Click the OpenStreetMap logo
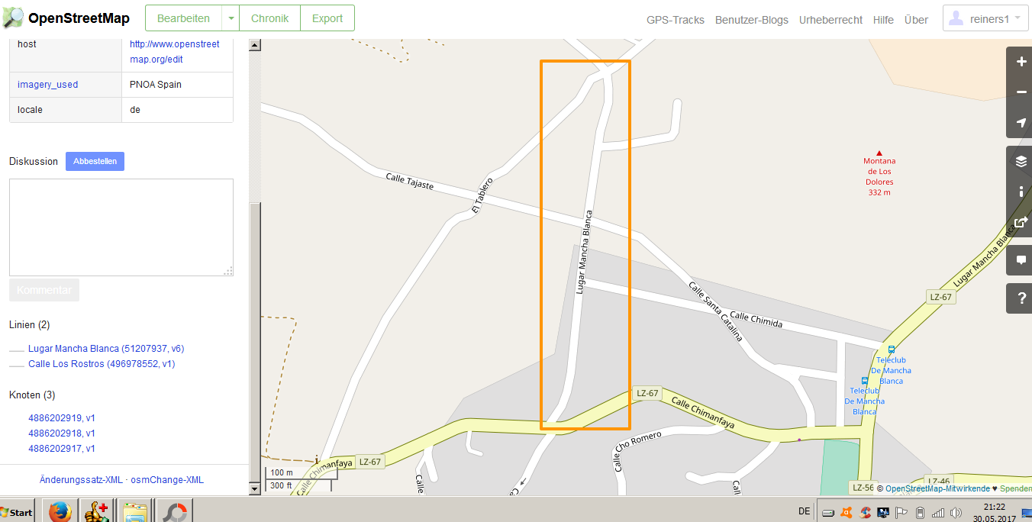Viewport: 1032px width, 522px height. [x=66, y=19]
